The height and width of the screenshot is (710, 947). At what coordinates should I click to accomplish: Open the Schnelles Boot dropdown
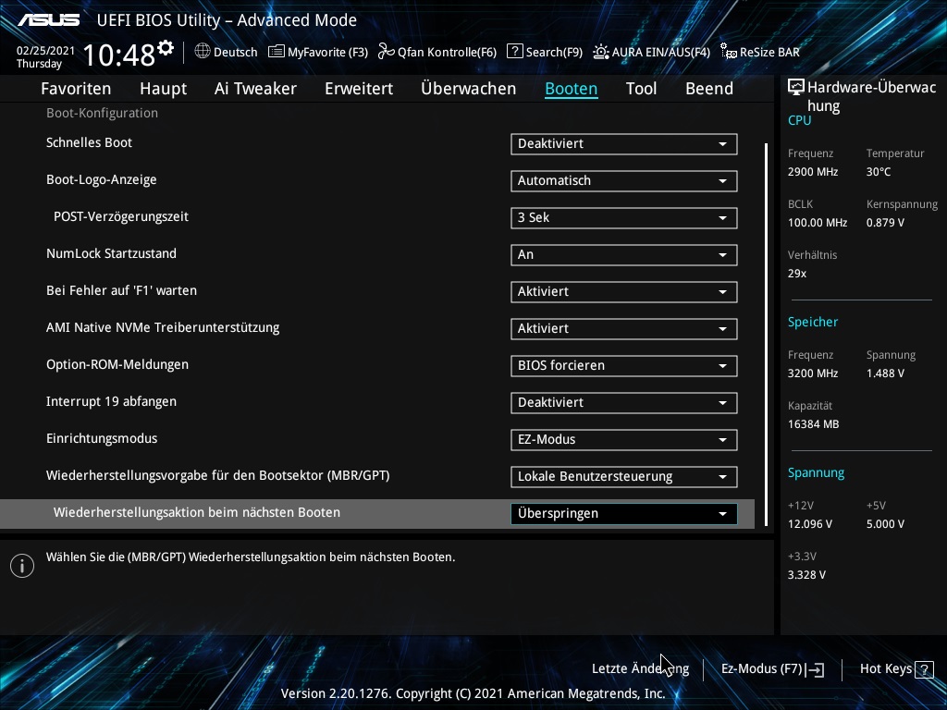tap(624, 143)
